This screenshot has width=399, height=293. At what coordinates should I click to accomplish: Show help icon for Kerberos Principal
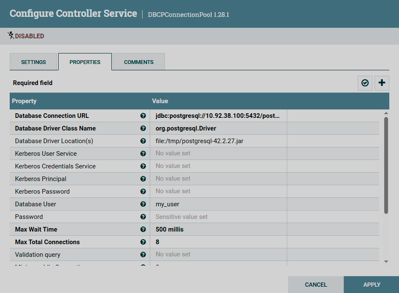point(143,179)
